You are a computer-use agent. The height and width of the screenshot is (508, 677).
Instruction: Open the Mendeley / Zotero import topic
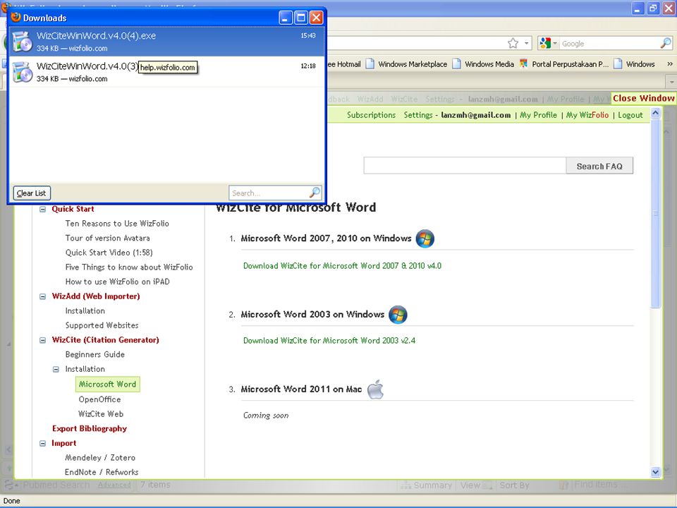[x=100, y=457]
